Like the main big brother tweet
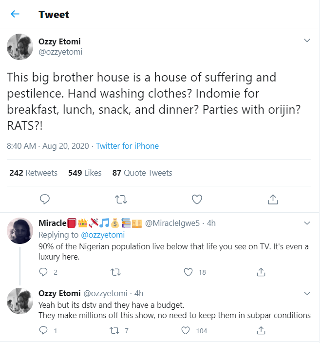The width and height of the screenshot is (320, 343). pos(197,199)
